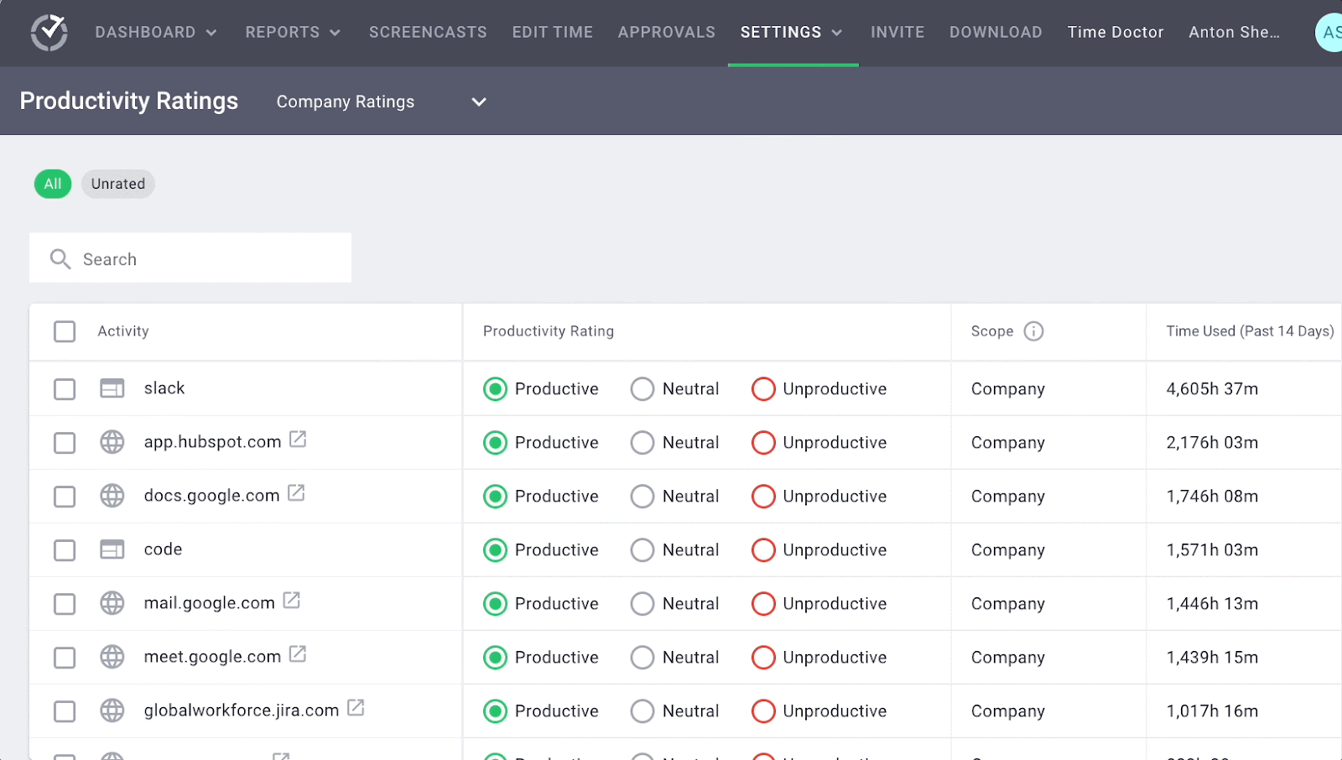Click the Time Used (Past 14 Days) header
This screenshot has width=1342, height=760.
(x=1250, y=331)
